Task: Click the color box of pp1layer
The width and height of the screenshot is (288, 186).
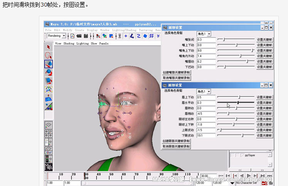Action: (x=243, y=155)
